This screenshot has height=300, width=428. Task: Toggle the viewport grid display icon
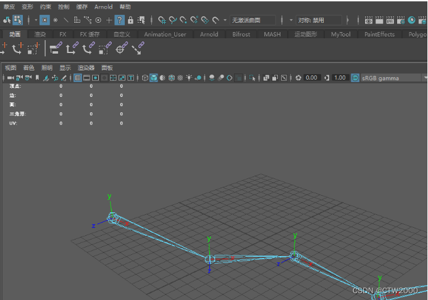coord(78,78)
